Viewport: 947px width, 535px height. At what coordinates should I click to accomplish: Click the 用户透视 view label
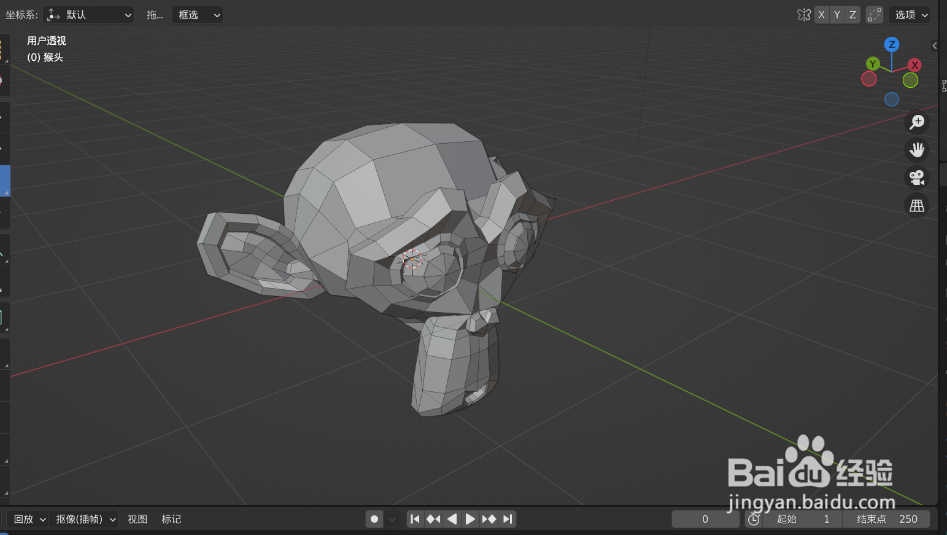[47, 41]
